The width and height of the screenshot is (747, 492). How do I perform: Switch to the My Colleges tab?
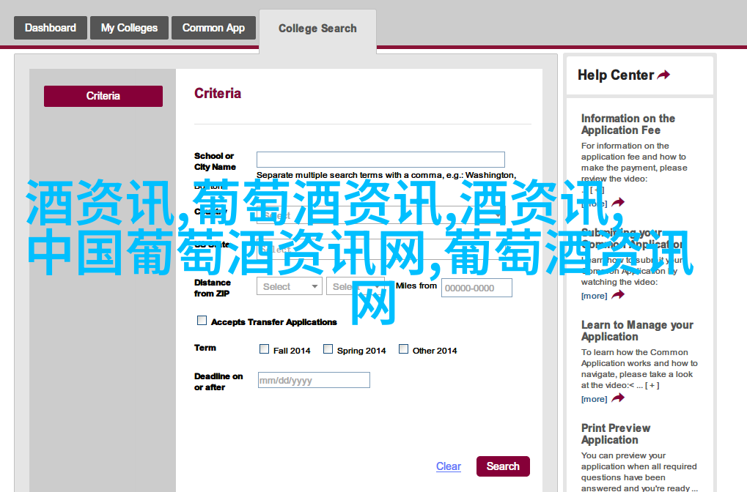[x=129, y=28]
